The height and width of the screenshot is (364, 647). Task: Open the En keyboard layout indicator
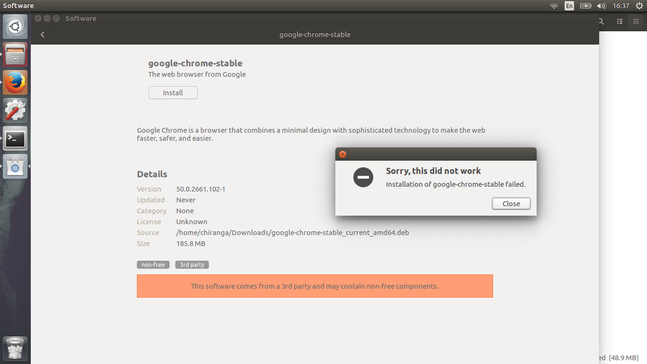tap(569, 6)
